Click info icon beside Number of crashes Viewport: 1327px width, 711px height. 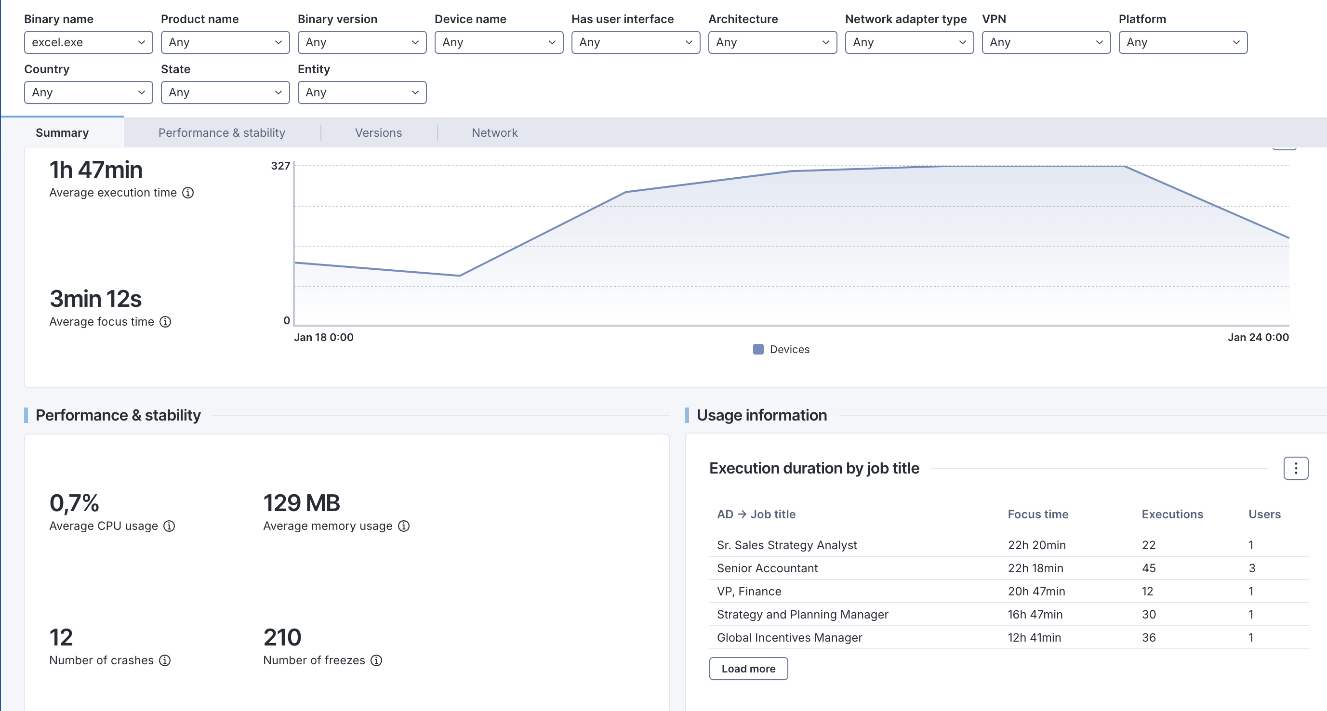click(x=165, y=660)
